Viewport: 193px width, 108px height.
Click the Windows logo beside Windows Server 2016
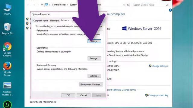(x=124, y=28)
